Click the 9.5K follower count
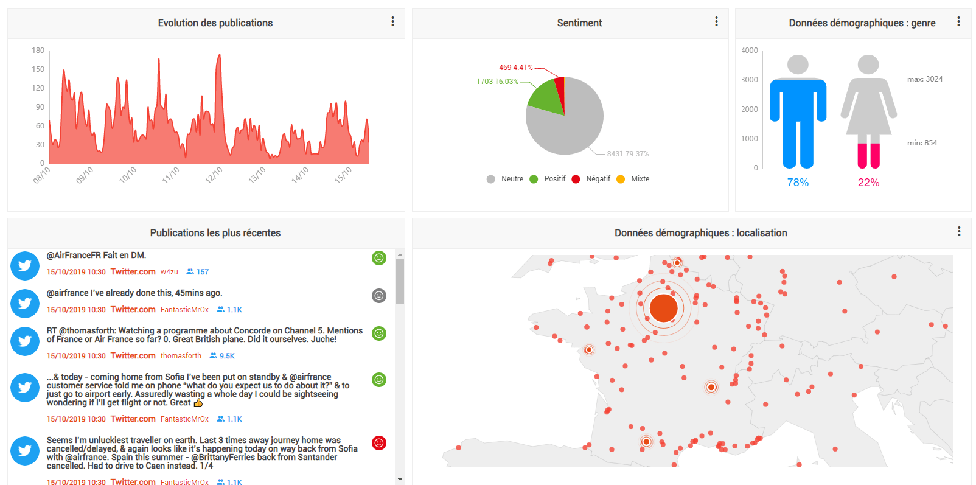The image size is (976, 485). point(227,356)
